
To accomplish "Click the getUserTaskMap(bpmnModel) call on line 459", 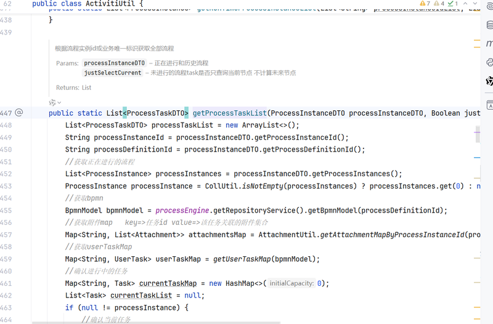I will coord(266,259).
